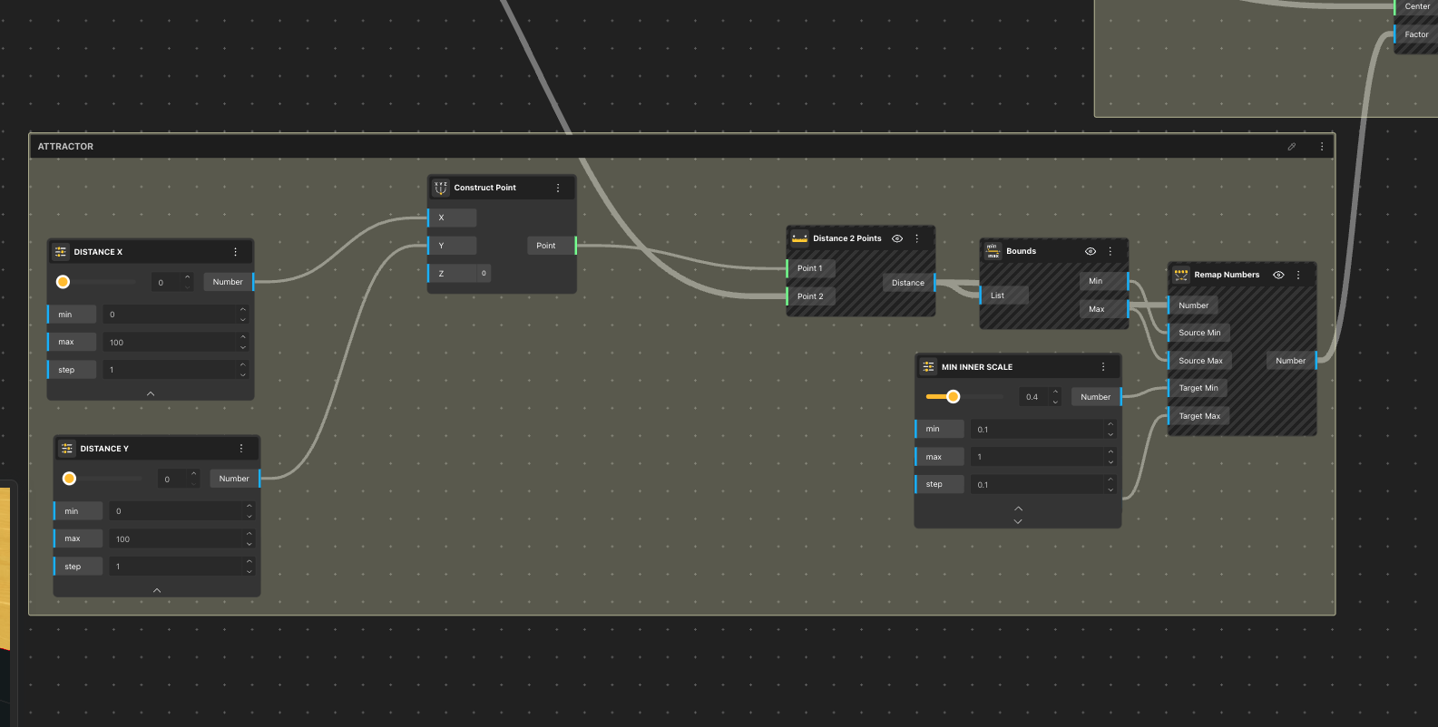Collapse the DISTANCE X settings chevron
1438x727 pixels.
[151, 393]
